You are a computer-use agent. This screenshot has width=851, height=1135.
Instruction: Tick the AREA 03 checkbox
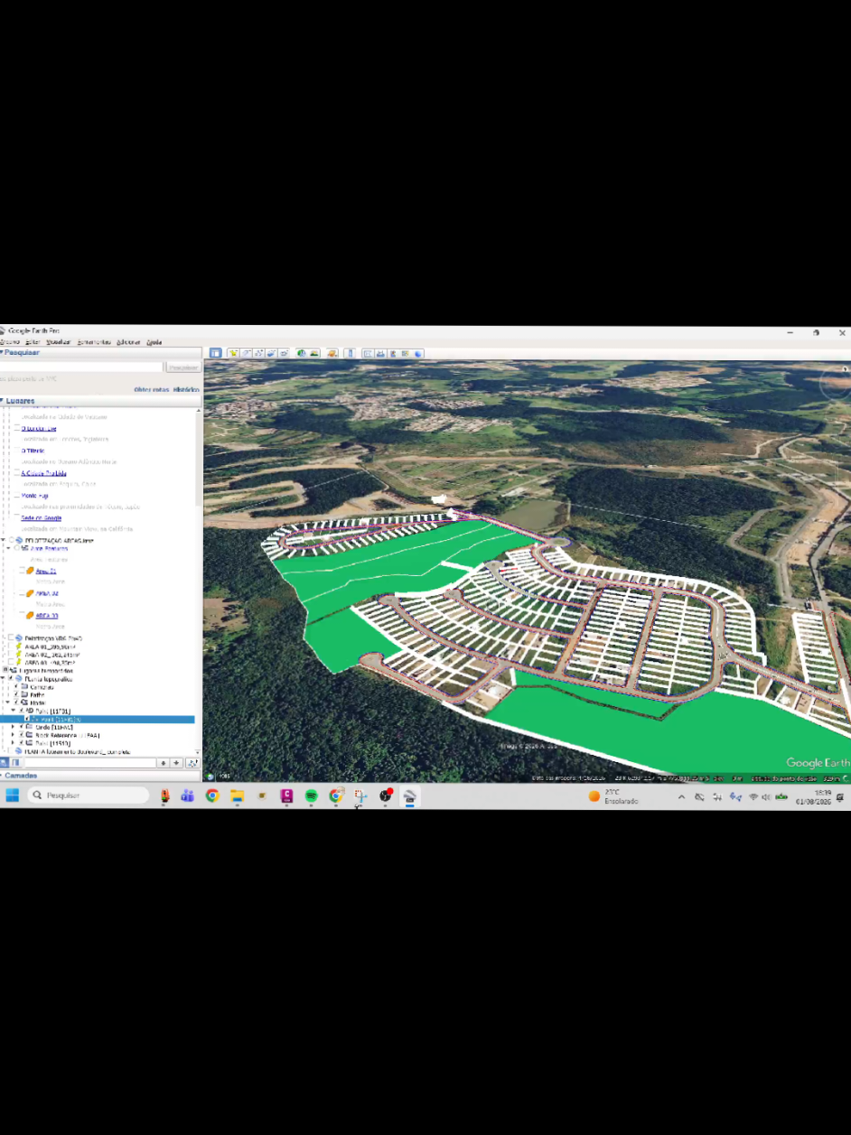pos(22,613)
